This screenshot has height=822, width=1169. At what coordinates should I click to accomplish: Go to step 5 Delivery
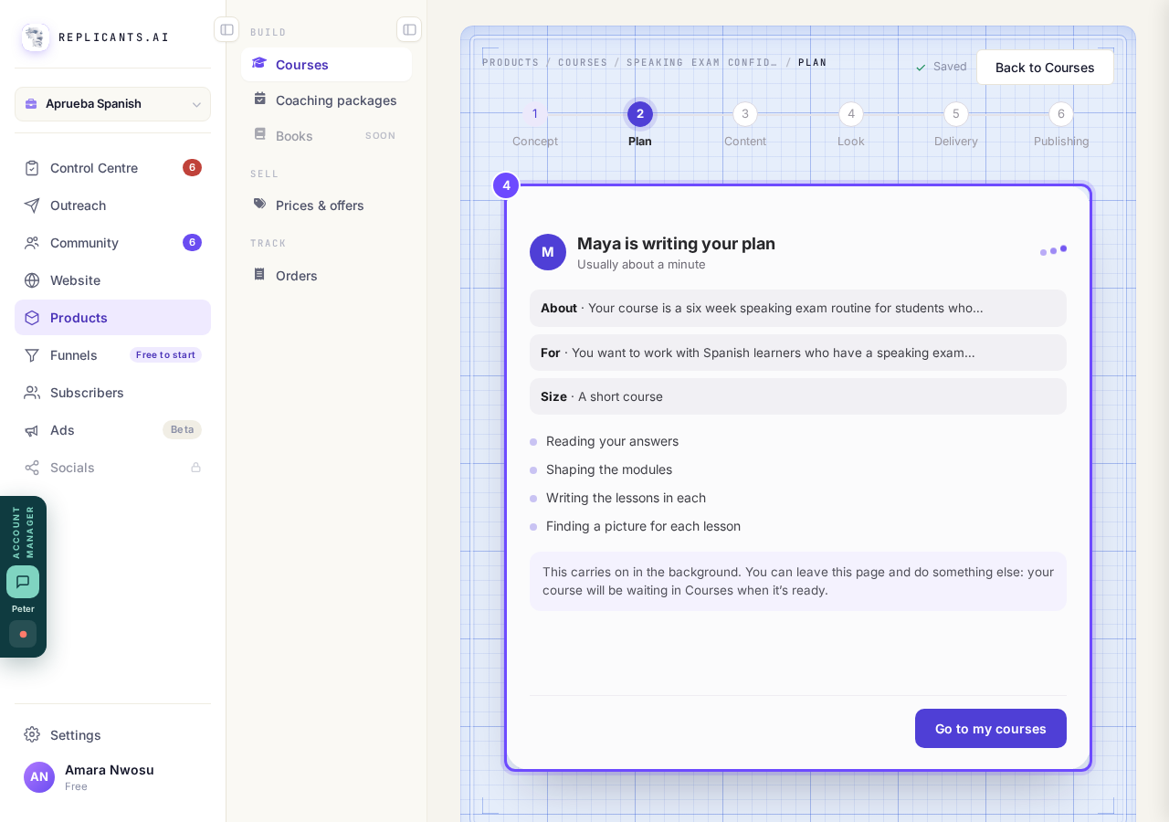coord(956,125)
